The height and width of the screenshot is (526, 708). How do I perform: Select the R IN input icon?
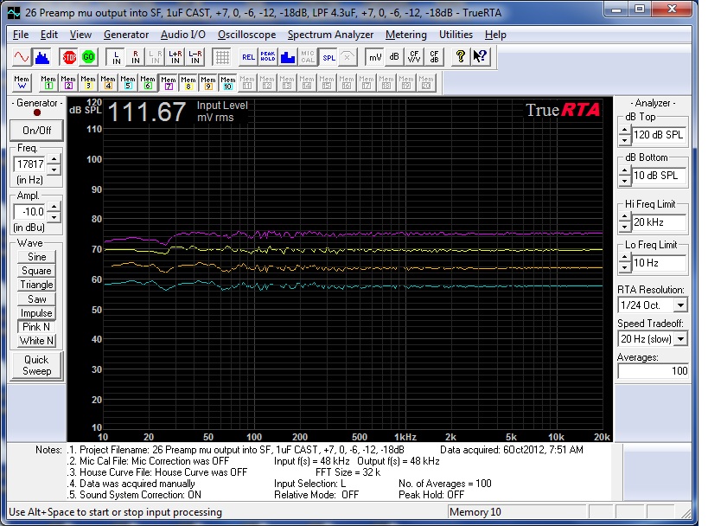(136, 57)
